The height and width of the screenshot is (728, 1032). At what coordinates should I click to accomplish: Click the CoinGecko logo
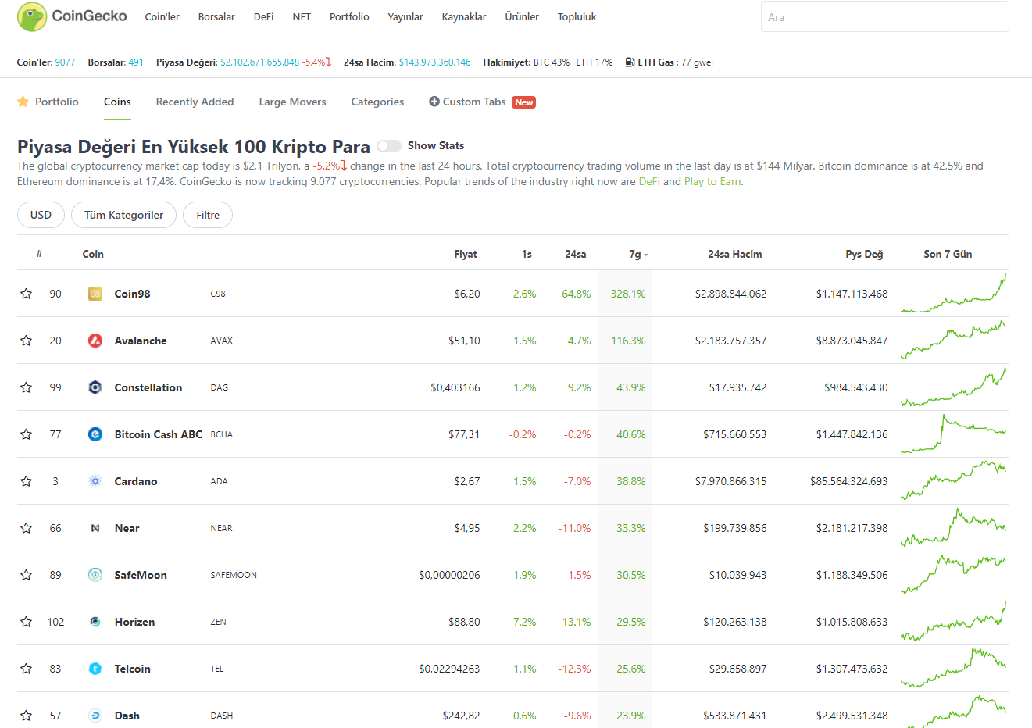tap(71, 16)
